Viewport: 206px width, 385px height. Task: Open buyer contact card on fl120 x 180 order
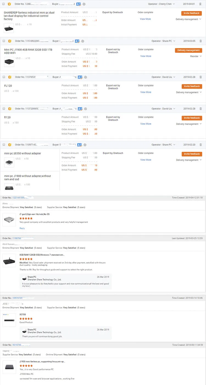point(80,109)
